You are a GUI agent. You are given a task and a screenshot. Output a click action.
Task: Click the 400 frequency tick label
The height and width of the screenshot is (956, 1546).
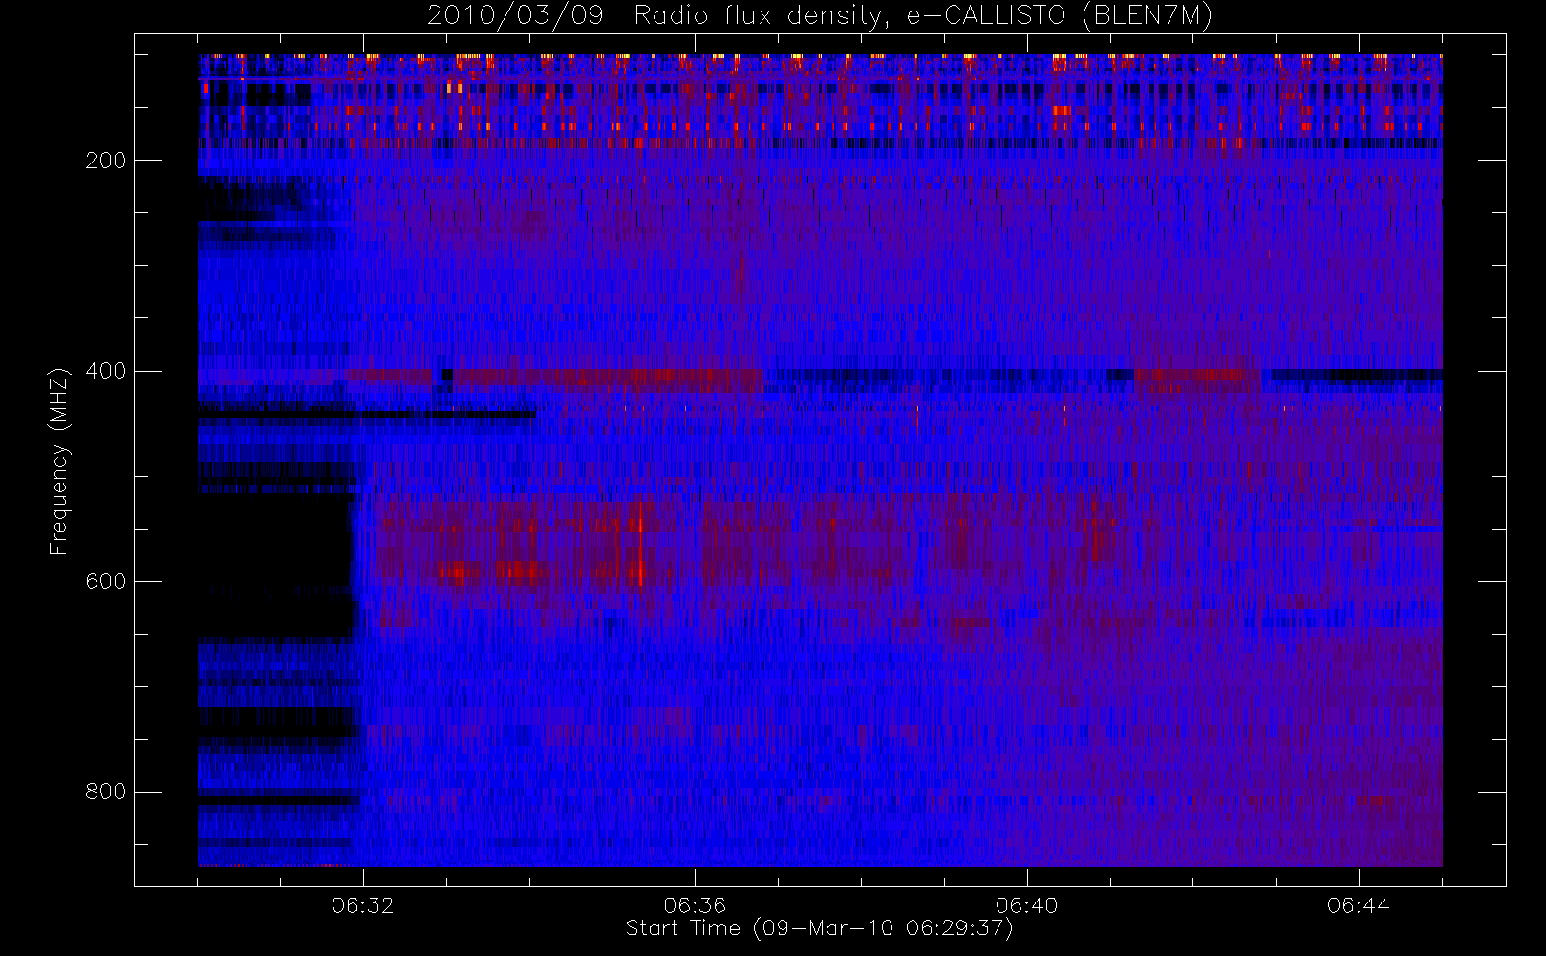click(x=105, y=371)
